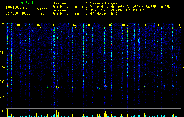Select the 1010 time marker
The width and height of the screenshot is (184, 117).
[178, 25]
